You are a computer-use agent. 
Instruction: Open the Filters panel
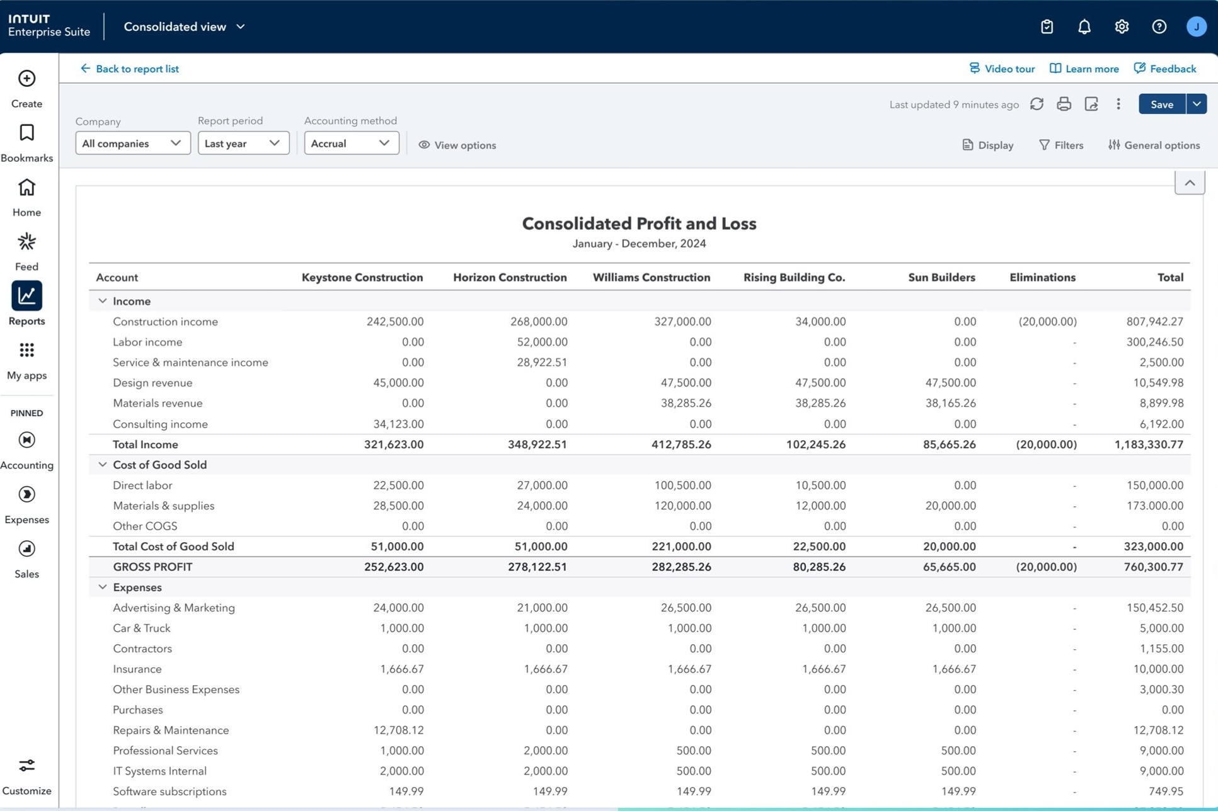[1061, 145]
